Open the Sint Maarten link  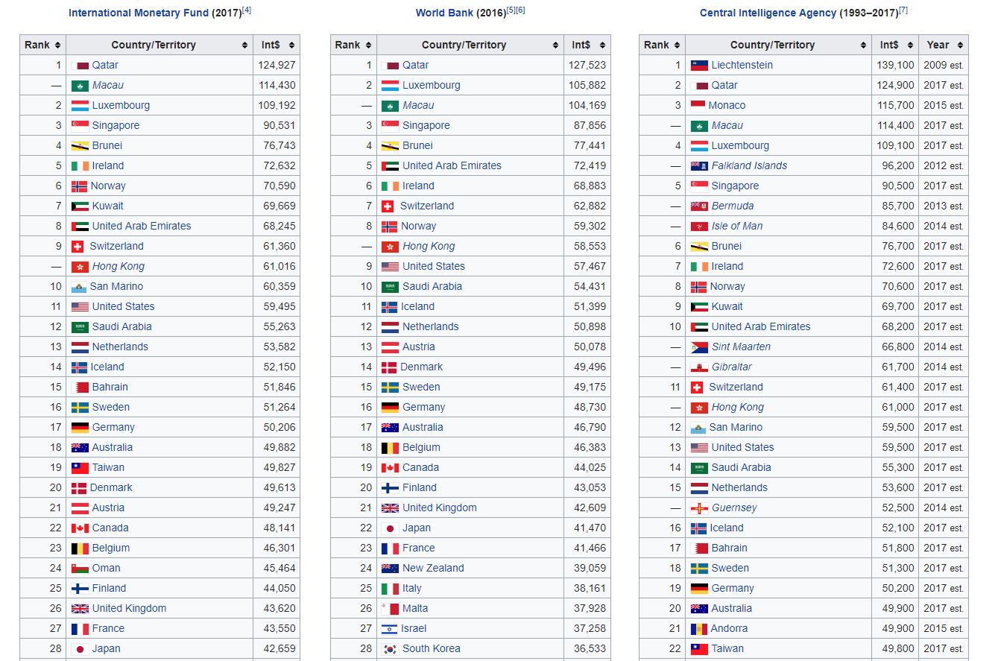tap(741, 347)
